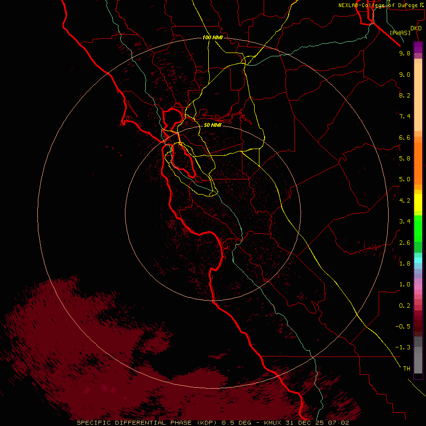The height and width of the screenshot is (426, 426).
Task: Click the "3.4" value on the color scale
Action: click(x=405, y=222)
